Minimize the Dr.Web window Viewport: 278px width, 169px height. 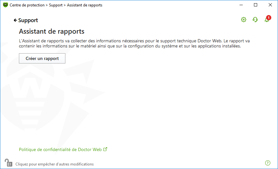[241, 5]
